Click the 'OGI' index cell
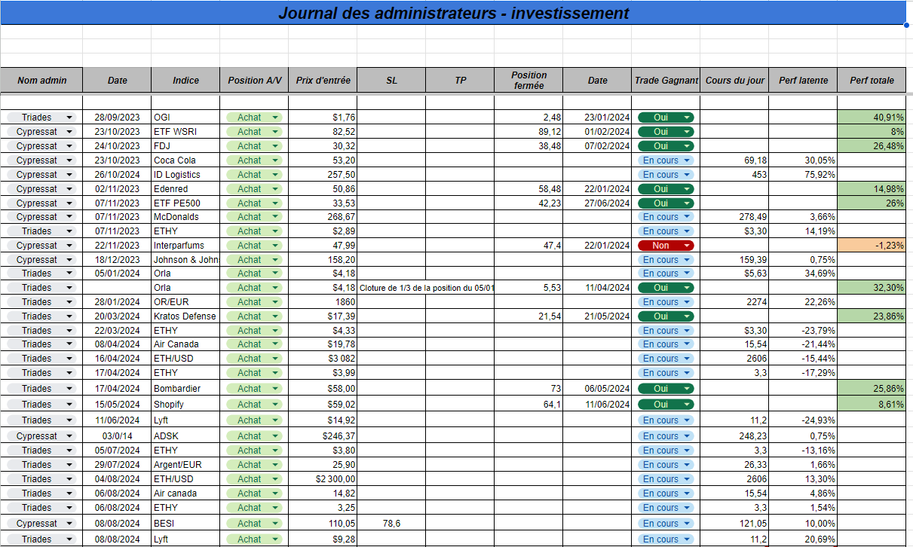The height and width of the screenshot is (547, 913). click(185, 118)
